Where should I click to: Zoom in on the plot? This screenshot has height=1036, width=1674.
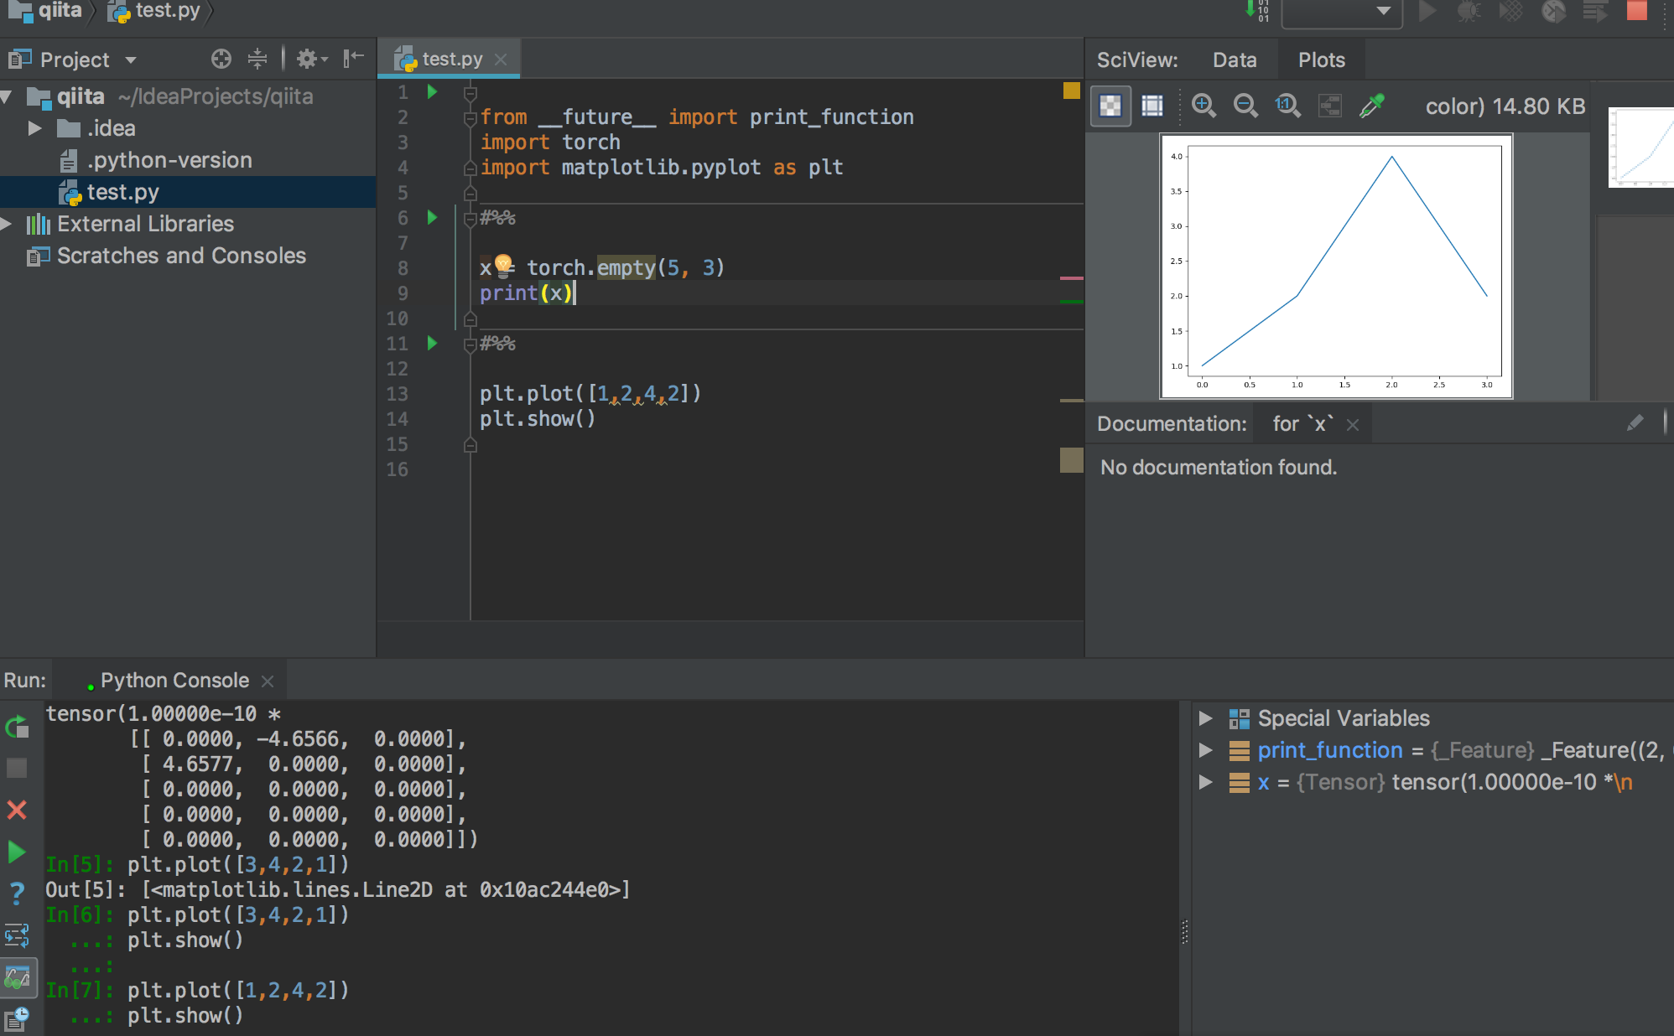click(1204, 106)
